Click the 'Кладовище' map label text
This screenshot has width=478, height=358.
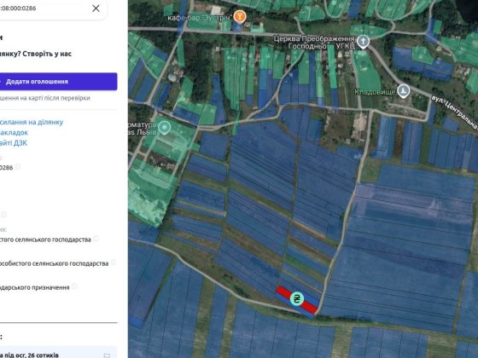[x=375, y=92]
